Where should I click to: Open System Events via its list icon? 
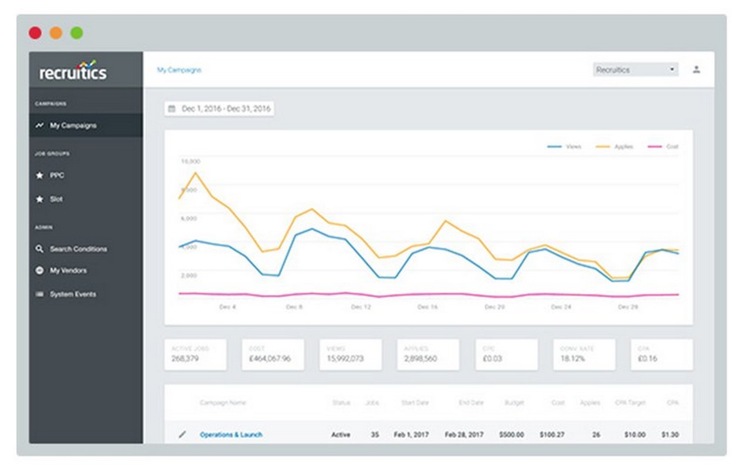(39, 294)
